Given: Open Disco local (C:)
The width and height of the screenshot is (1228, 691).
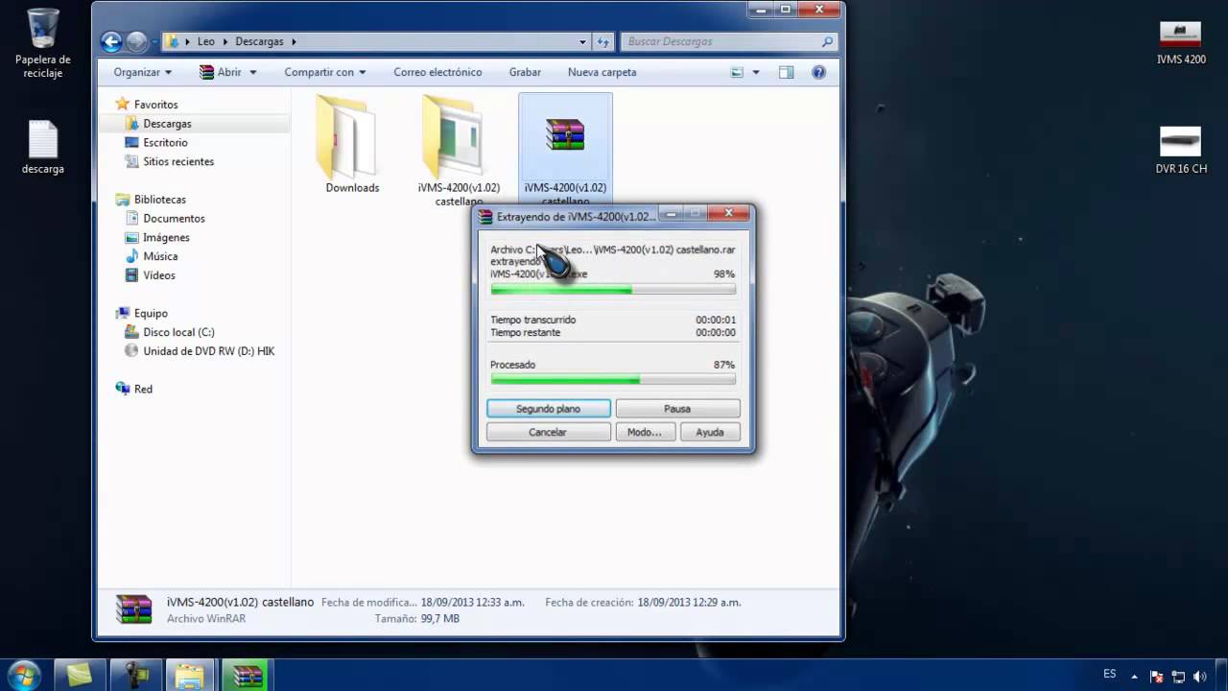Looking at the screenshot, I should tap(178, 332).
